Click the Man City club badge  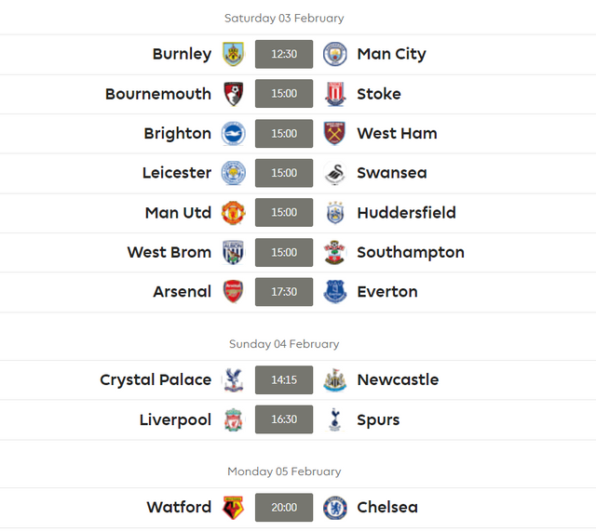point(334,54)
